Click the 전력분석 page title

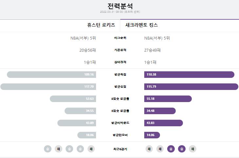pos(120,6)
